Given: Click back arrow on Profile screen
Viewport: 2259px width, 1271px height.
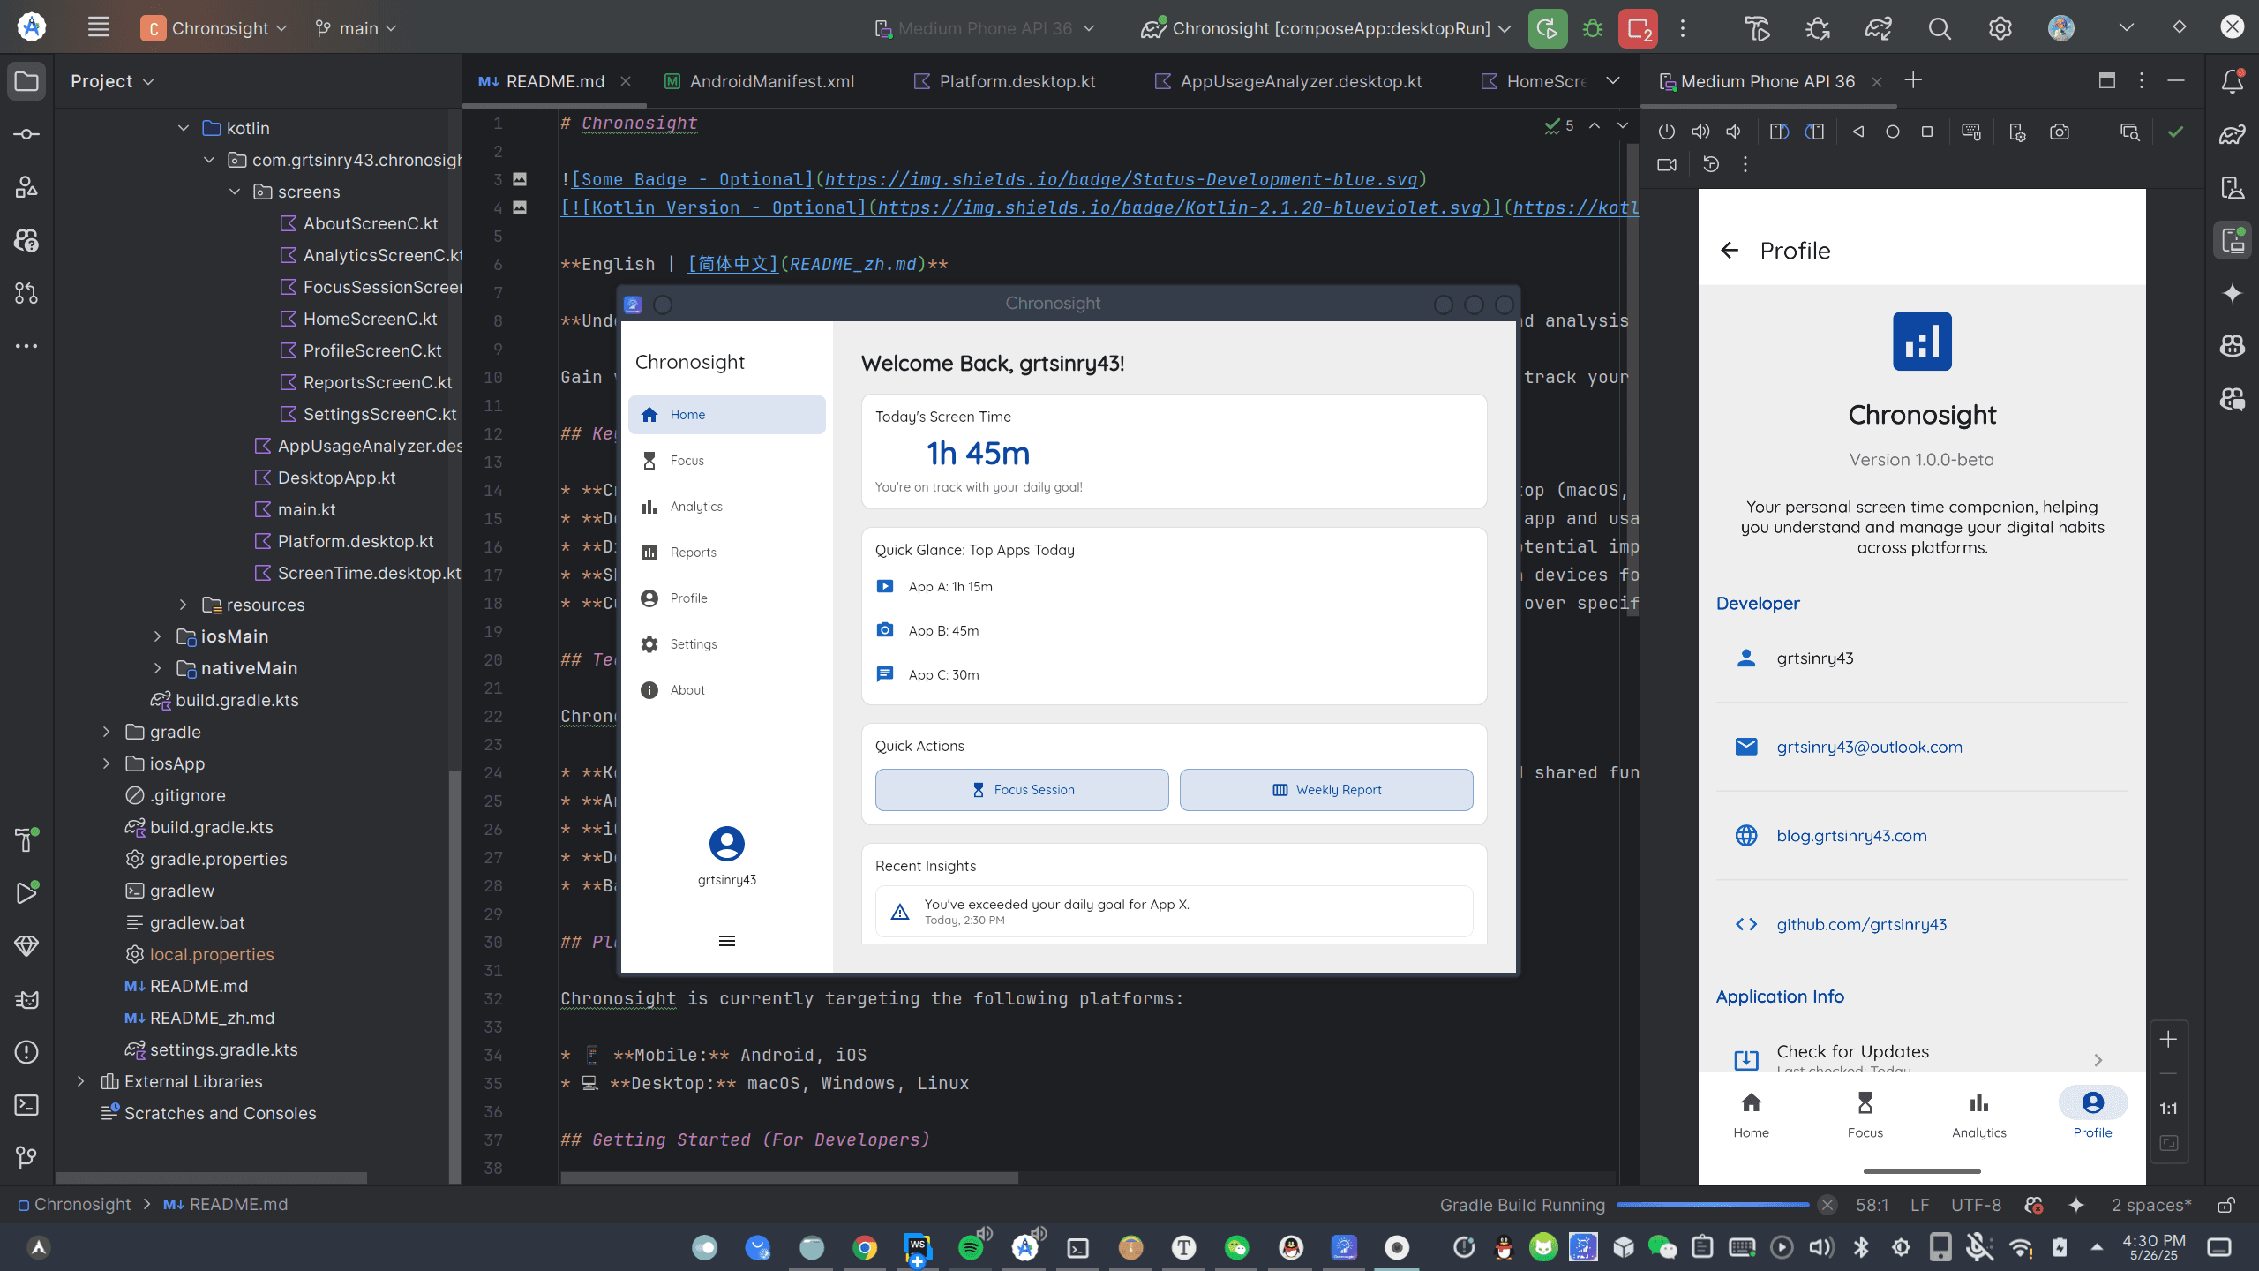Looking at the screenshot, I should (x=1730, y=251).
